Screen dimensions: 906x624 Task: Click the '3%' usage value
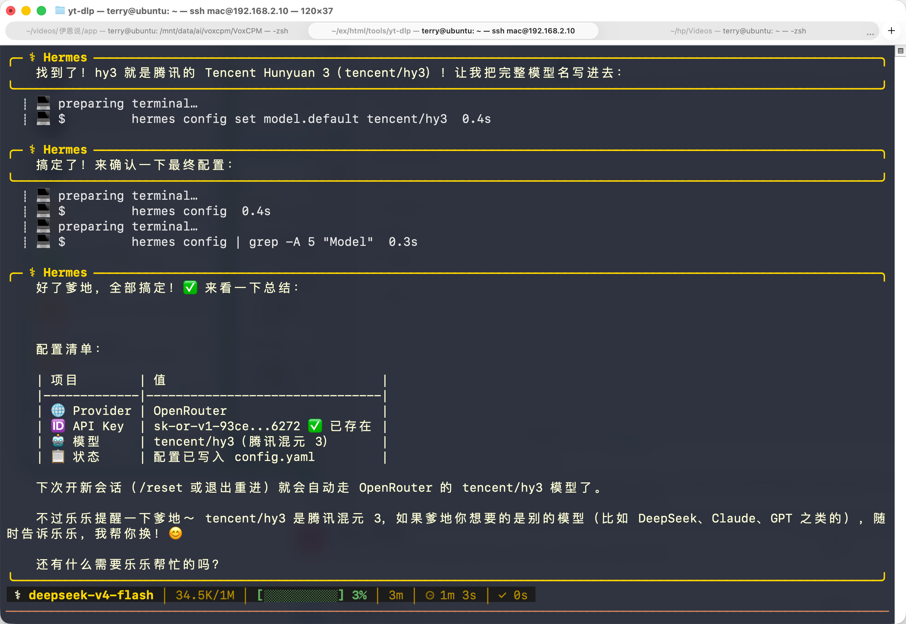360,595
